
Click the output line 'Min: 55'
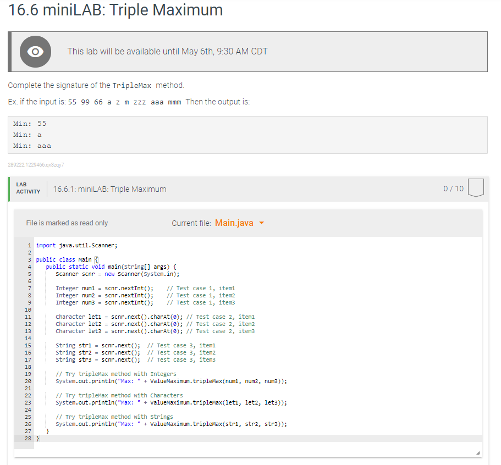[x=30, y=124]
